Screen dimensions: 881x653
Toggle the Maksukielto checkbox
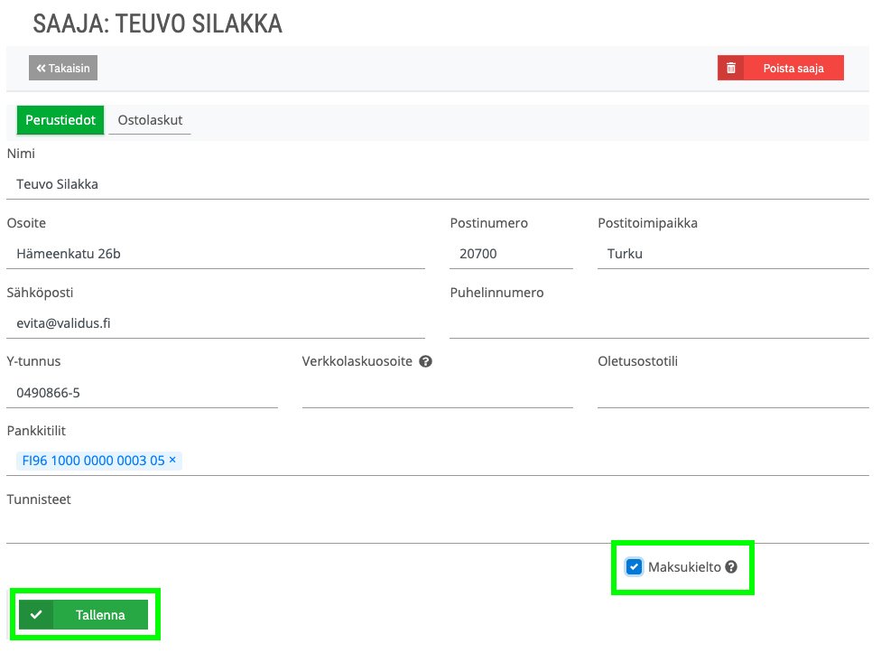tap(634, 566)
